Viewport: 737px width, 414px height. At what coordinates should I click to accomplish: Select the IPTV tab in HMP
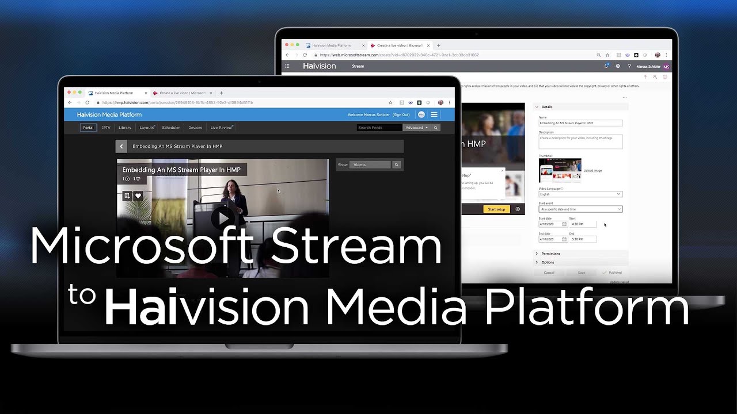click(x=107, y=128)
